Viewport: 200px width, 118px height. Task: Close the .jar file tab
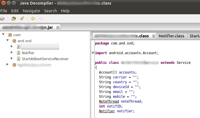point(58,28)
